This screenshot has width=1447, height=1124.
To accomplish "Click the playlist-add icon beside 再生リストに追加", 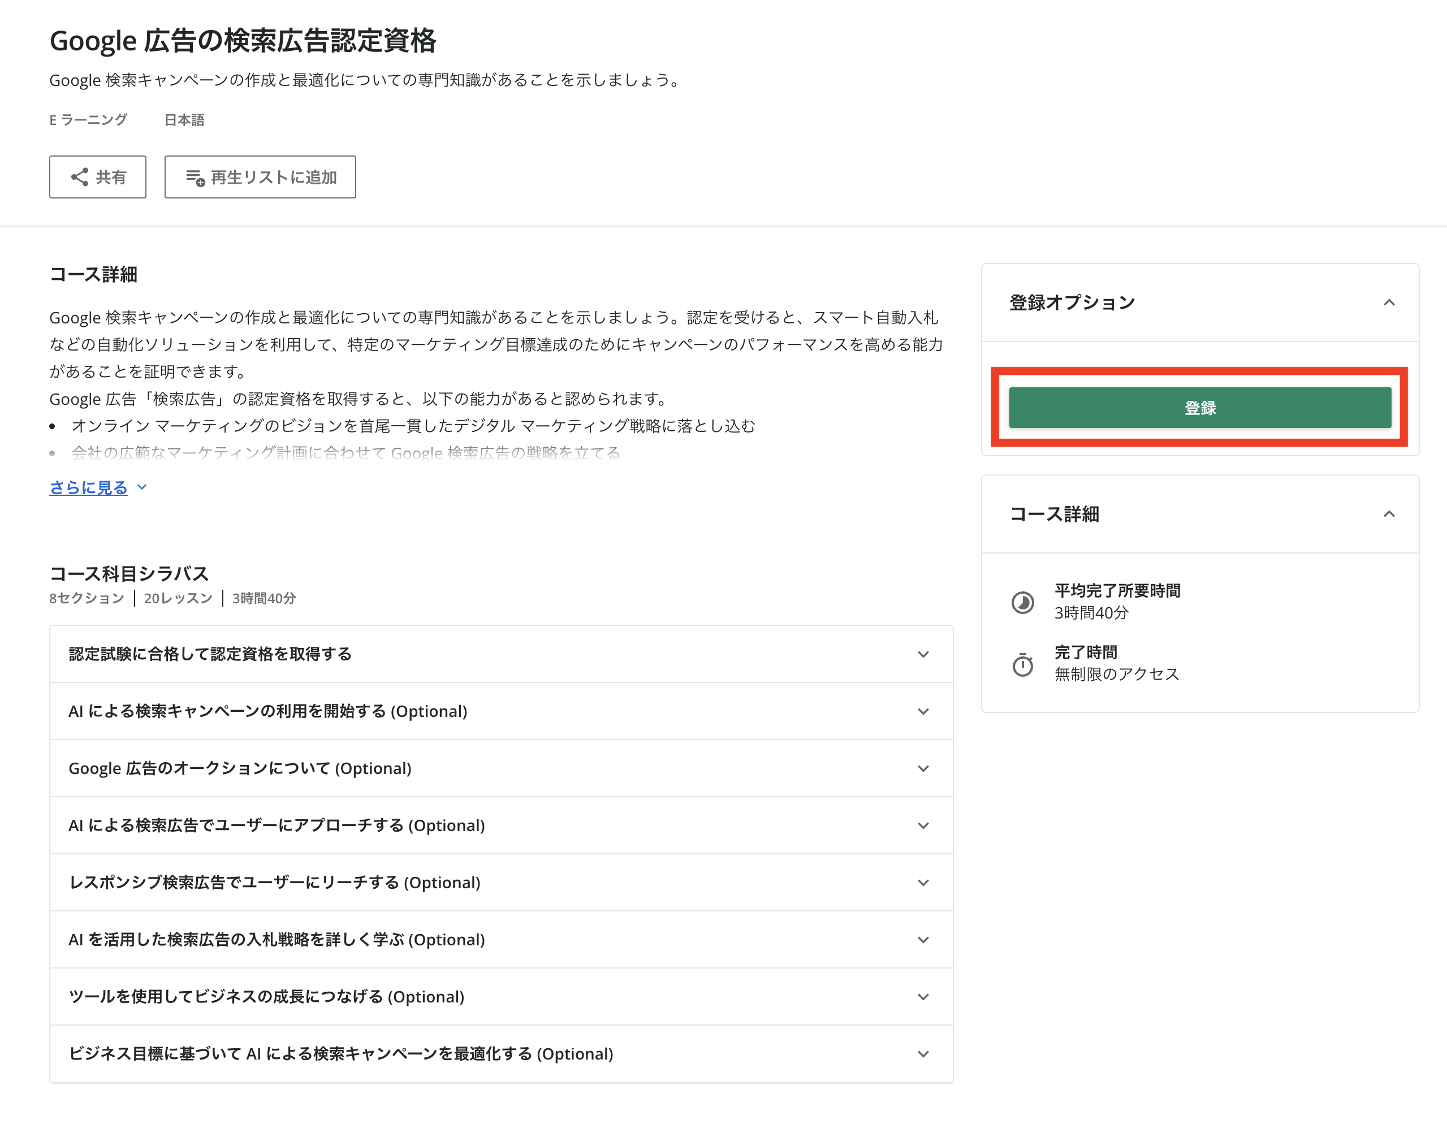I will pos(195,178).
